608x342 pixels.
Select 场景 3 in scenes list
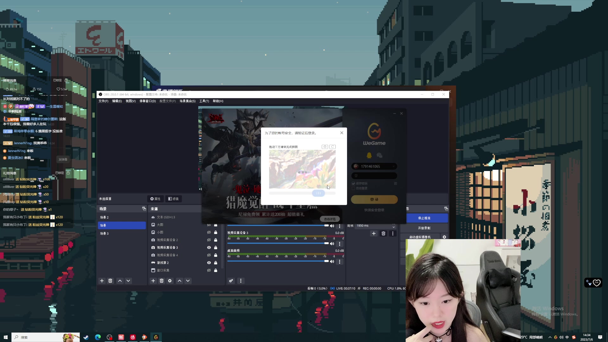[x=104, y=234]
